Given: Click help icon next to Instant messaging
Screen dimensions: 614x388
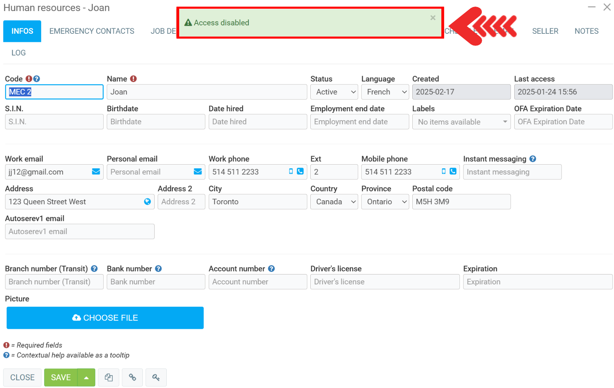Looking at the screenshot, I should coord(533,159).
